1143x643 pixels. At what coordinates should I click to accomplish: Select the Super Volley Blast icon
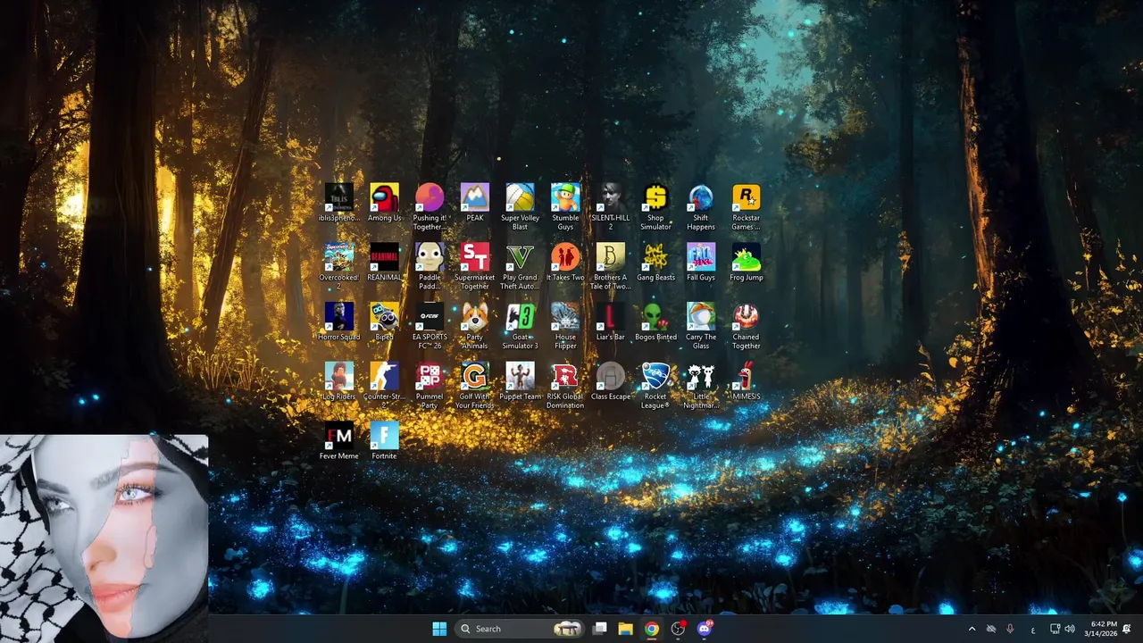click(520, 207)
